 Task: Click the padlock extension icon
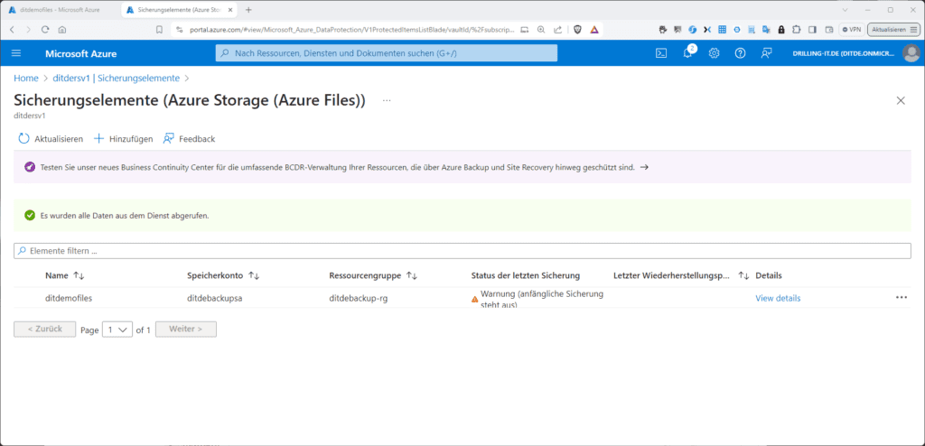coord(781,29)
